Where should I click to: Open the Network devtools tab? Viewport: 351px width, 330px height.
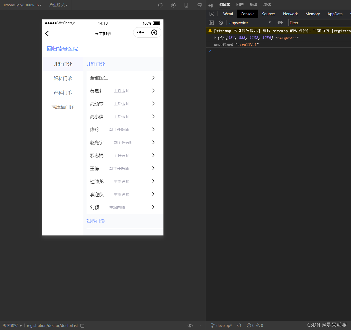[290, 14]
